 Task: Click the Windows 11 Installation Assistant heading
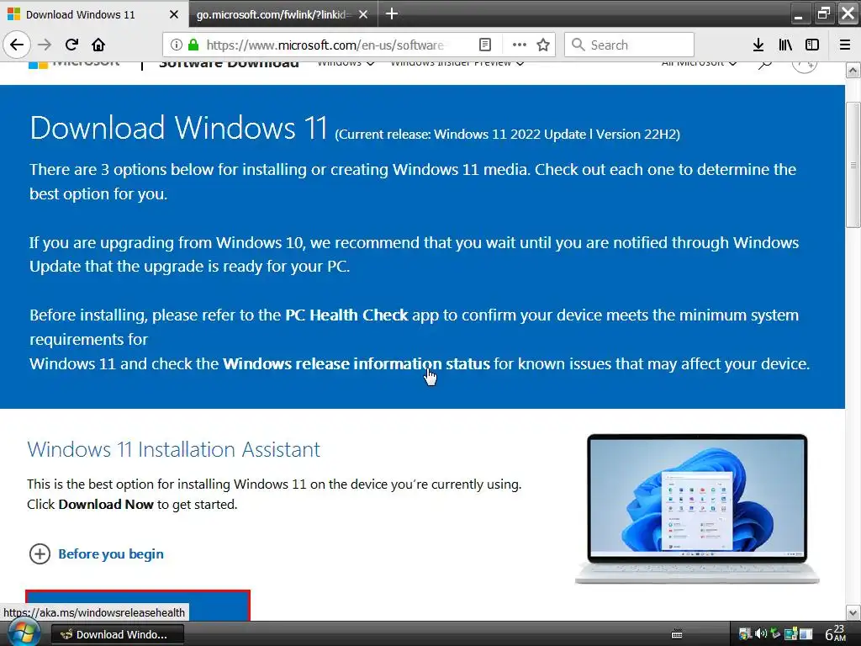pos(173,449)
